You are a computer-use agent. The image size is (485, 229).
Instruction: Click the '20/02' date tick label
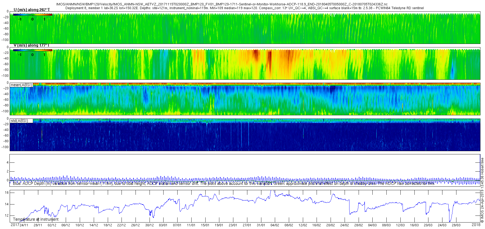331,225
